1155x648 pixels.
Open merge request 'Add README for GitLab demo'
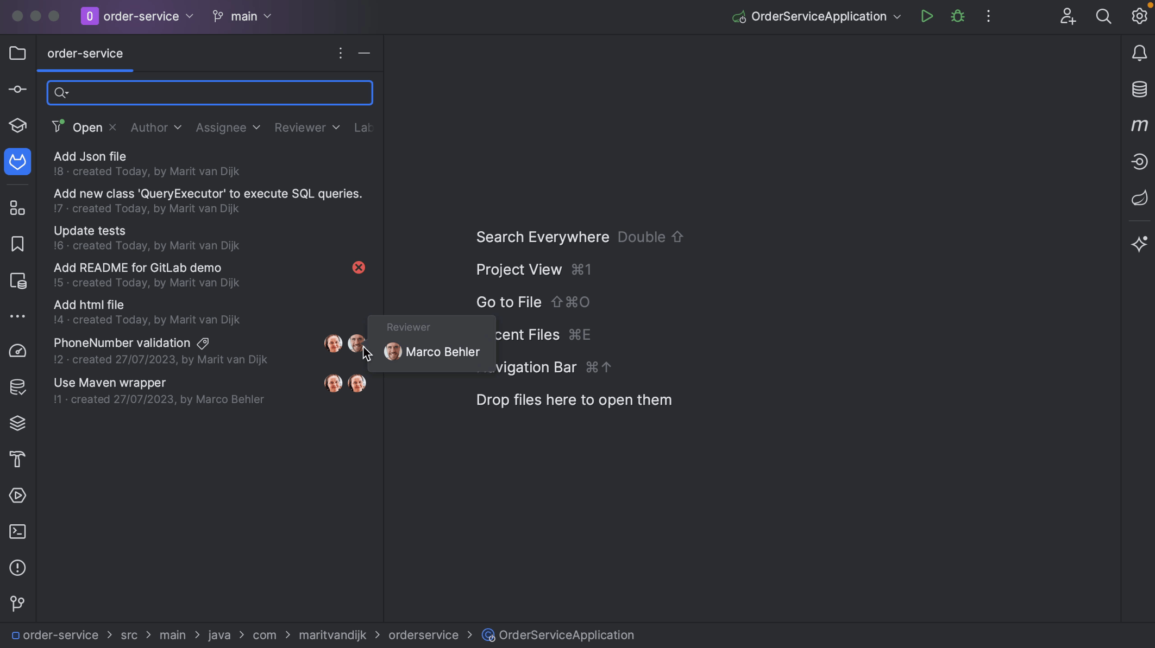[137, 268]
